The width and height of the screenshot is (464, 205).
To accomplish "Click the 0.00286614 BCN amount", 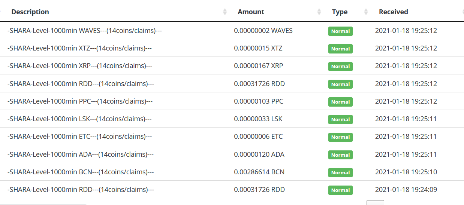I will coord(259,172).
